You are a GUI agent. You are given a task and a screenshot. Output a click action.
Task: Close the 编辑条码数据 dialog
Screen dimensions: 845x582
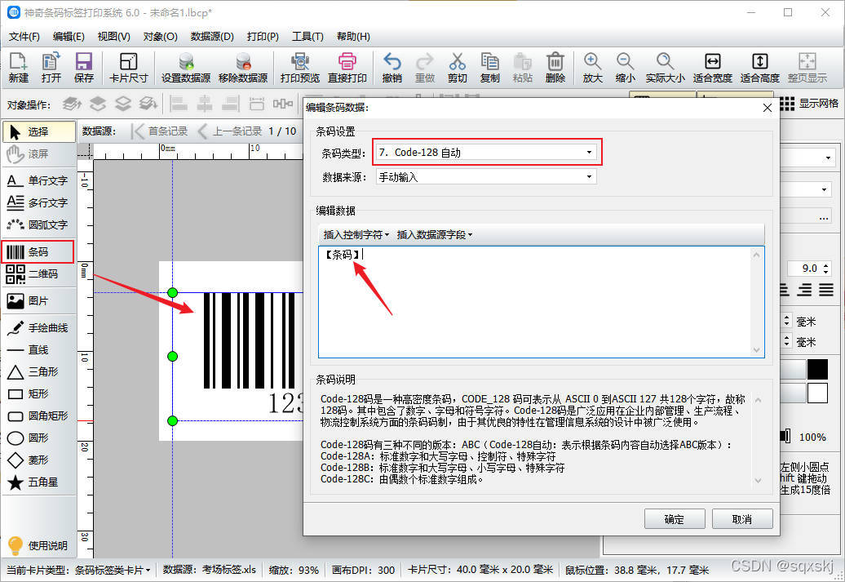click(x=768, y=108)
